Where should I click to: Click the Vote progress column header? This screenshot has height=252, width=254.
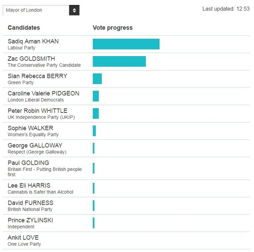pyautogui.click(x=112, y=28)
